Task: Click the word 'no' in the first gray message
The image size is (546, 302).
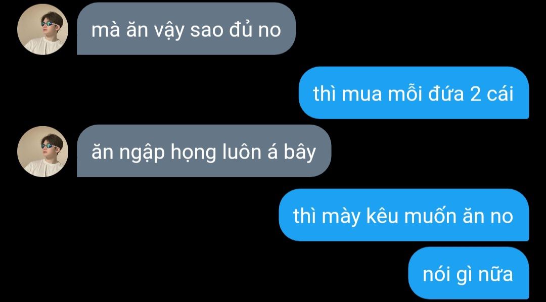Action: tap(269, 30)
